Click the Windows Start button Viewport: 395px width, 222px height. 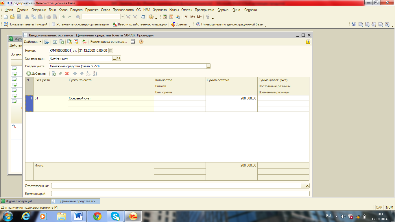8,216
